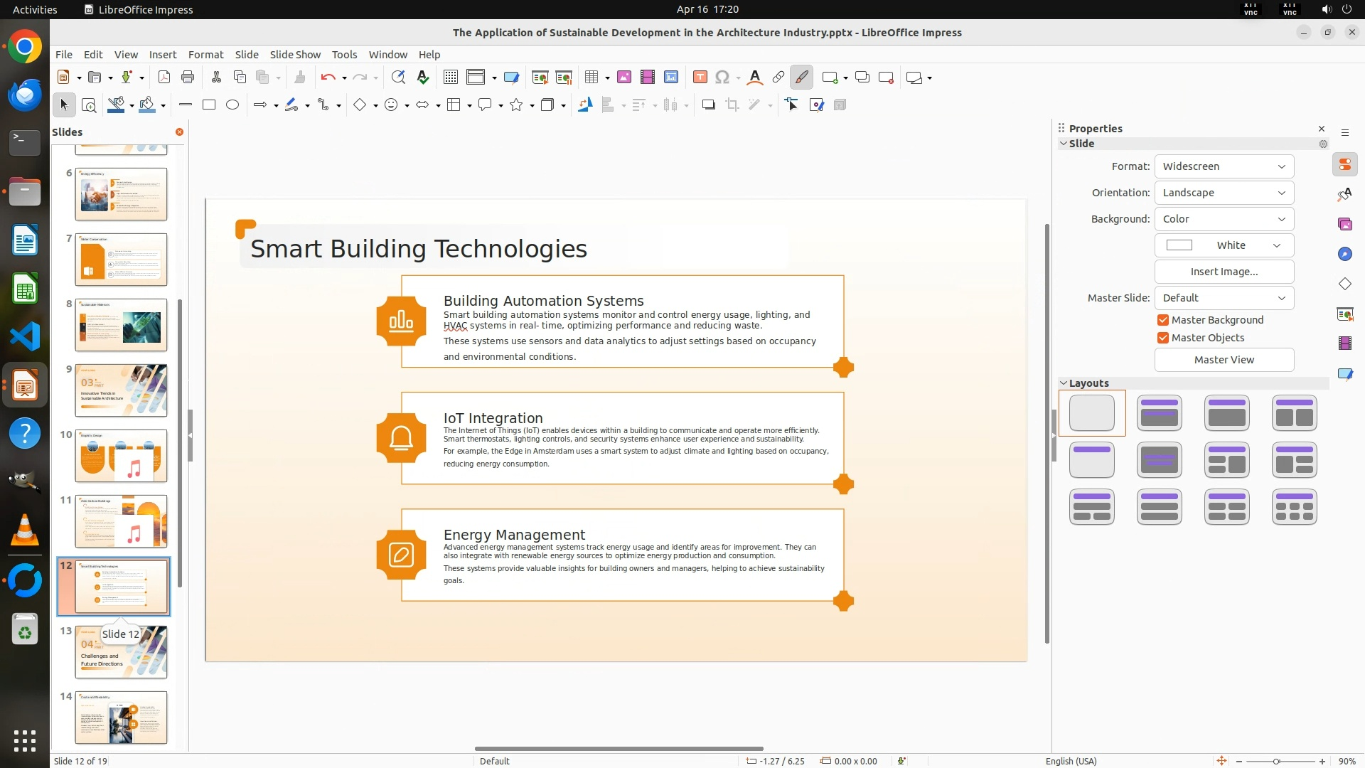Screen dimensions: 1365x768
Task: Open the Orientation dropdown showing Landscape
Action: [1224, 193]
